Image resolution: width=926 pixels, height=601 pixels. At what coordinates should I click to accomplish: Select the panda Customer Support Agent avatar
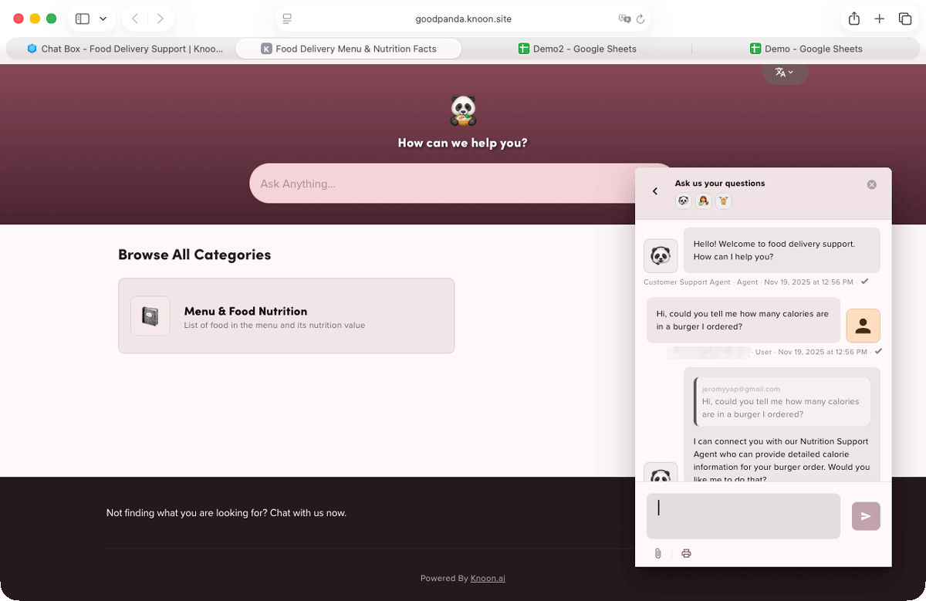[x=683, y=201]
